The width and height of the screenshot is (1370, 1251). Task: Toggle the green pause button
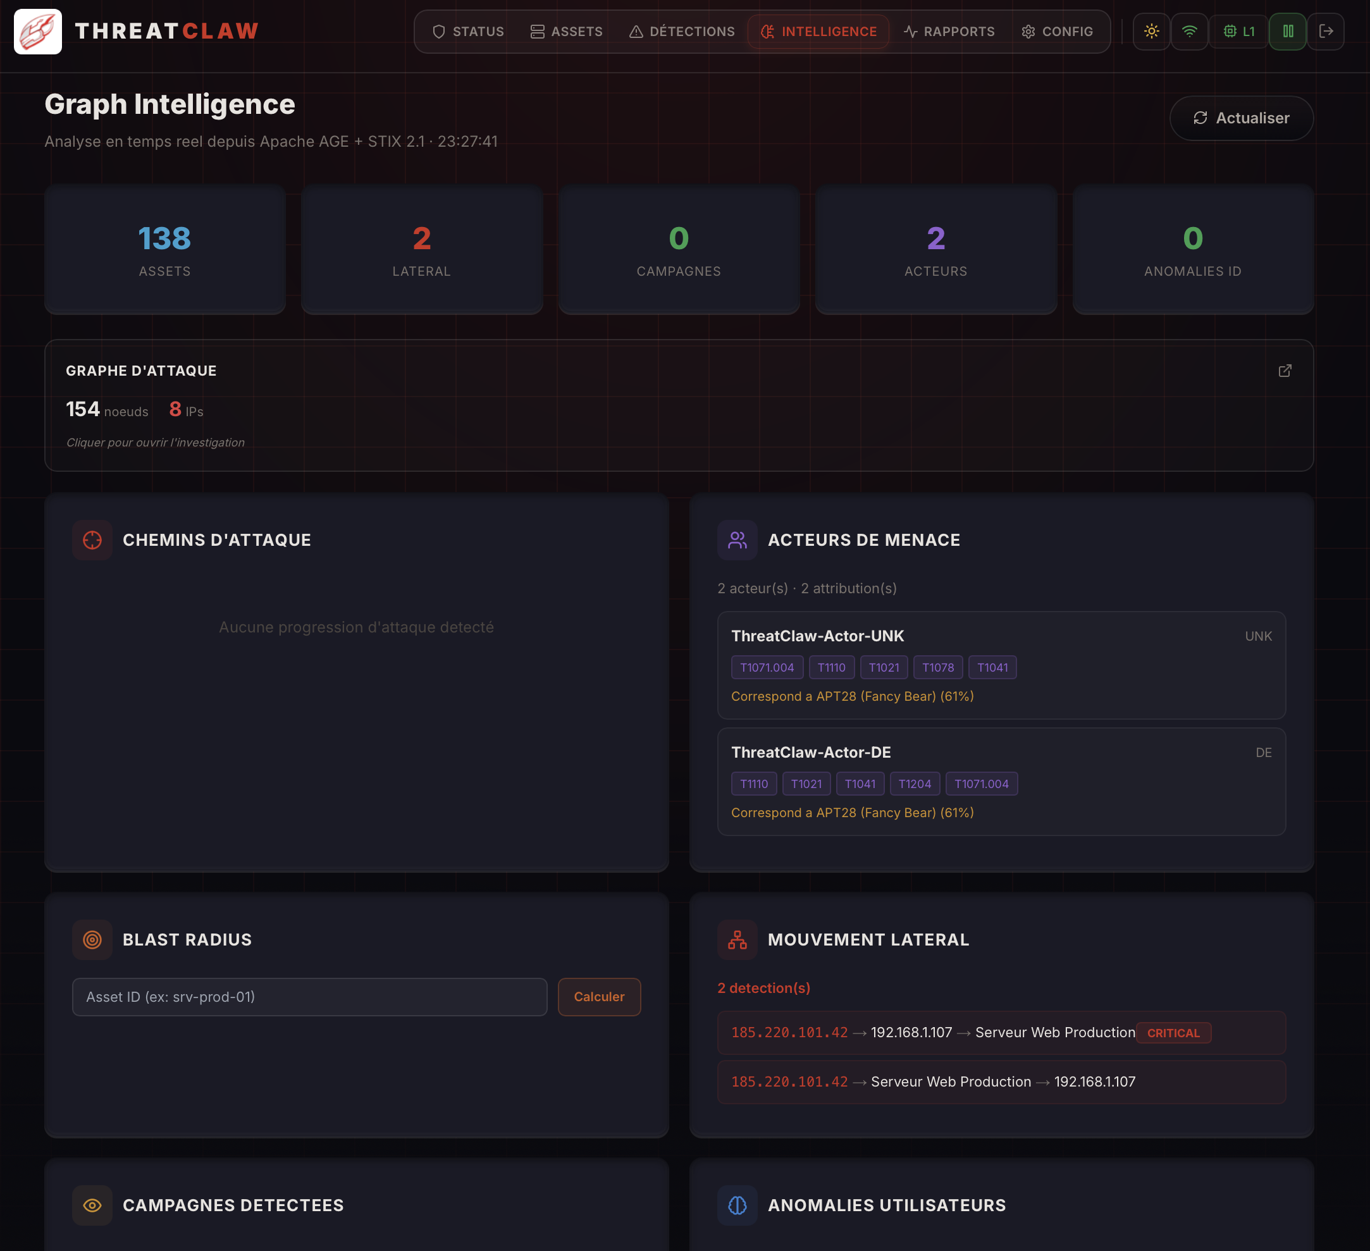coord(1287,31)
